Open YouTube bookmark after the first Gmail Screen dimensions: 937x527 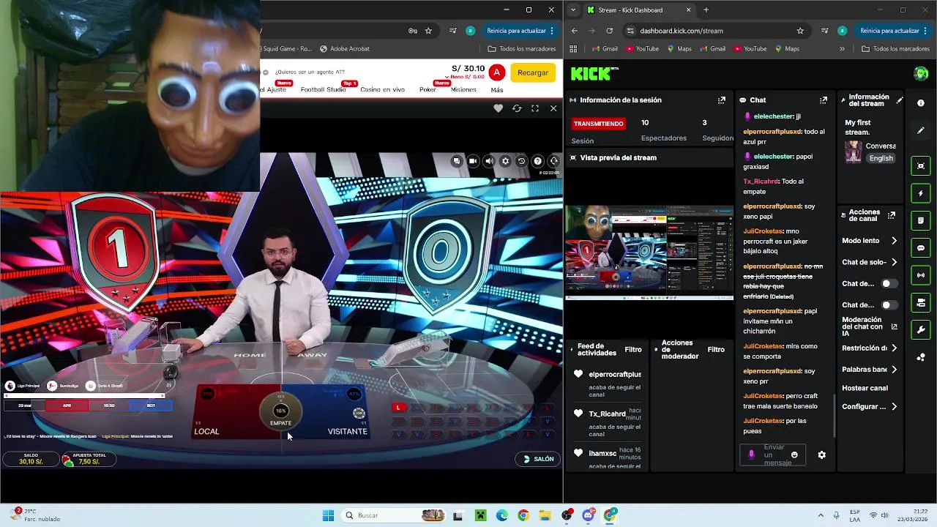click(642, 49)
